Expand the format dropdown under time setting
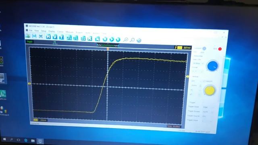258x145 pixels. [x=197, y=71]
